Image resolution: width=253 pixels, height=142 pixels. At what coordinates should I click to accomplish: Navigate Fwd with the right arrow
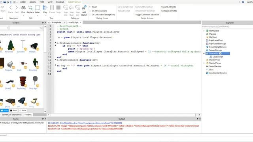(17, 7)
